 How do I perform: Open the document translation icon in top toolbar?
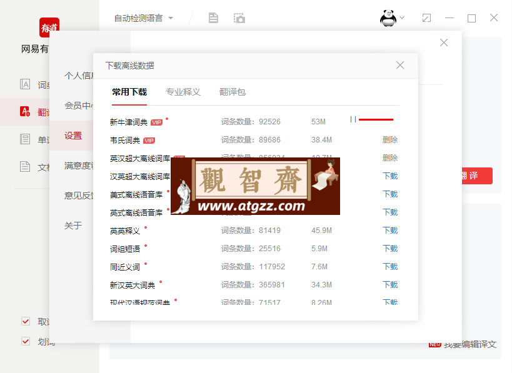(x=213, y=18)
